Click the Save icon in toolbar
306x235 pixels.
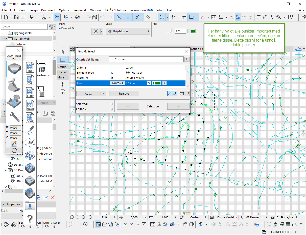[x=16, y=17]
